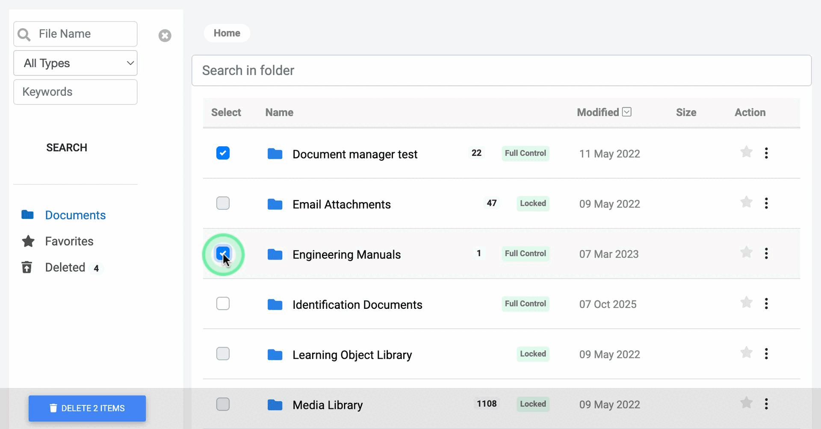Screen dimensions: 821x429
Task: Click the Home breadcrumb
Action: [227, 33]
